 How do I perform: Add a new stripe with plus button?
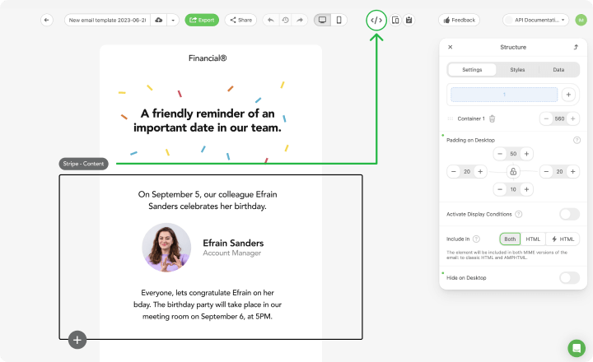77,339
